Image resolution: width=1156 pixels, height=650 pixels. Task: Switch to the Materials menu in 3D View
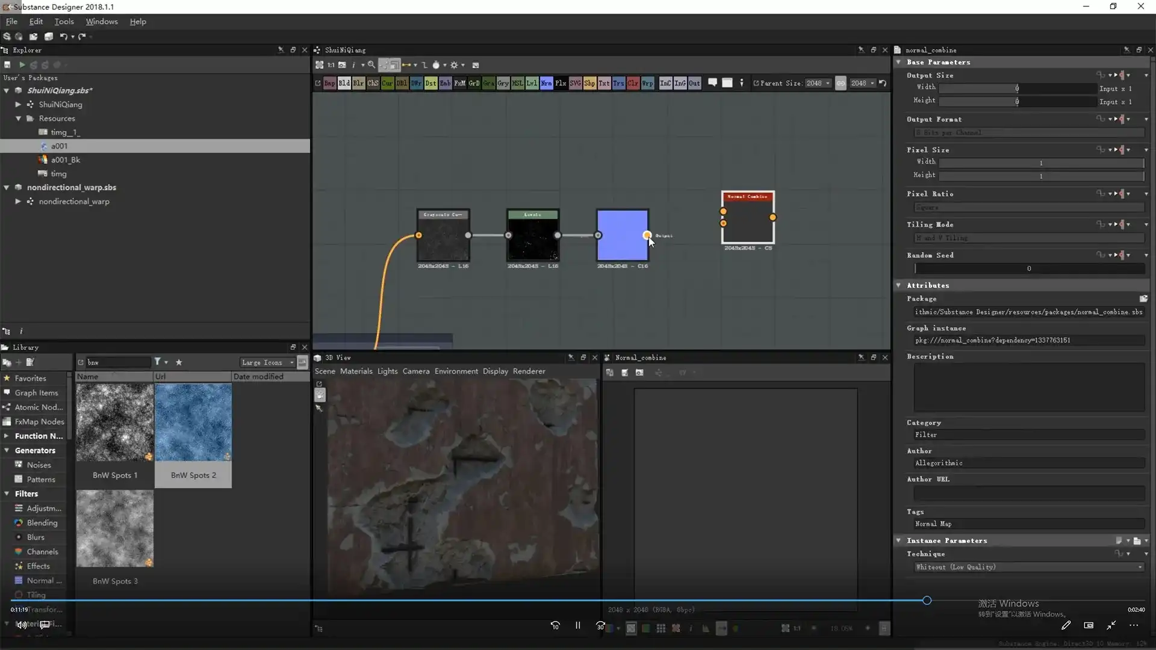coord(357,371)
